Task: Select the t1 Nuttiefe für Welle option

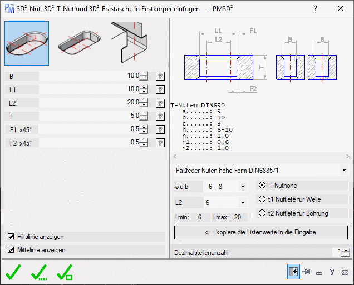Action: click(x=263, y=199)
